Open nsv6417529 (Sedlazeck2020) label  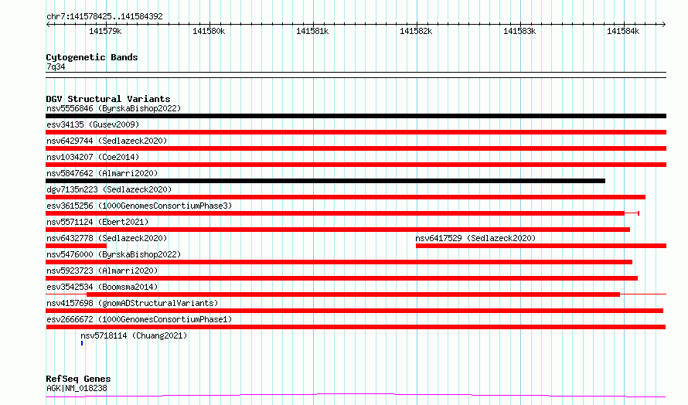tap(475, 238)
